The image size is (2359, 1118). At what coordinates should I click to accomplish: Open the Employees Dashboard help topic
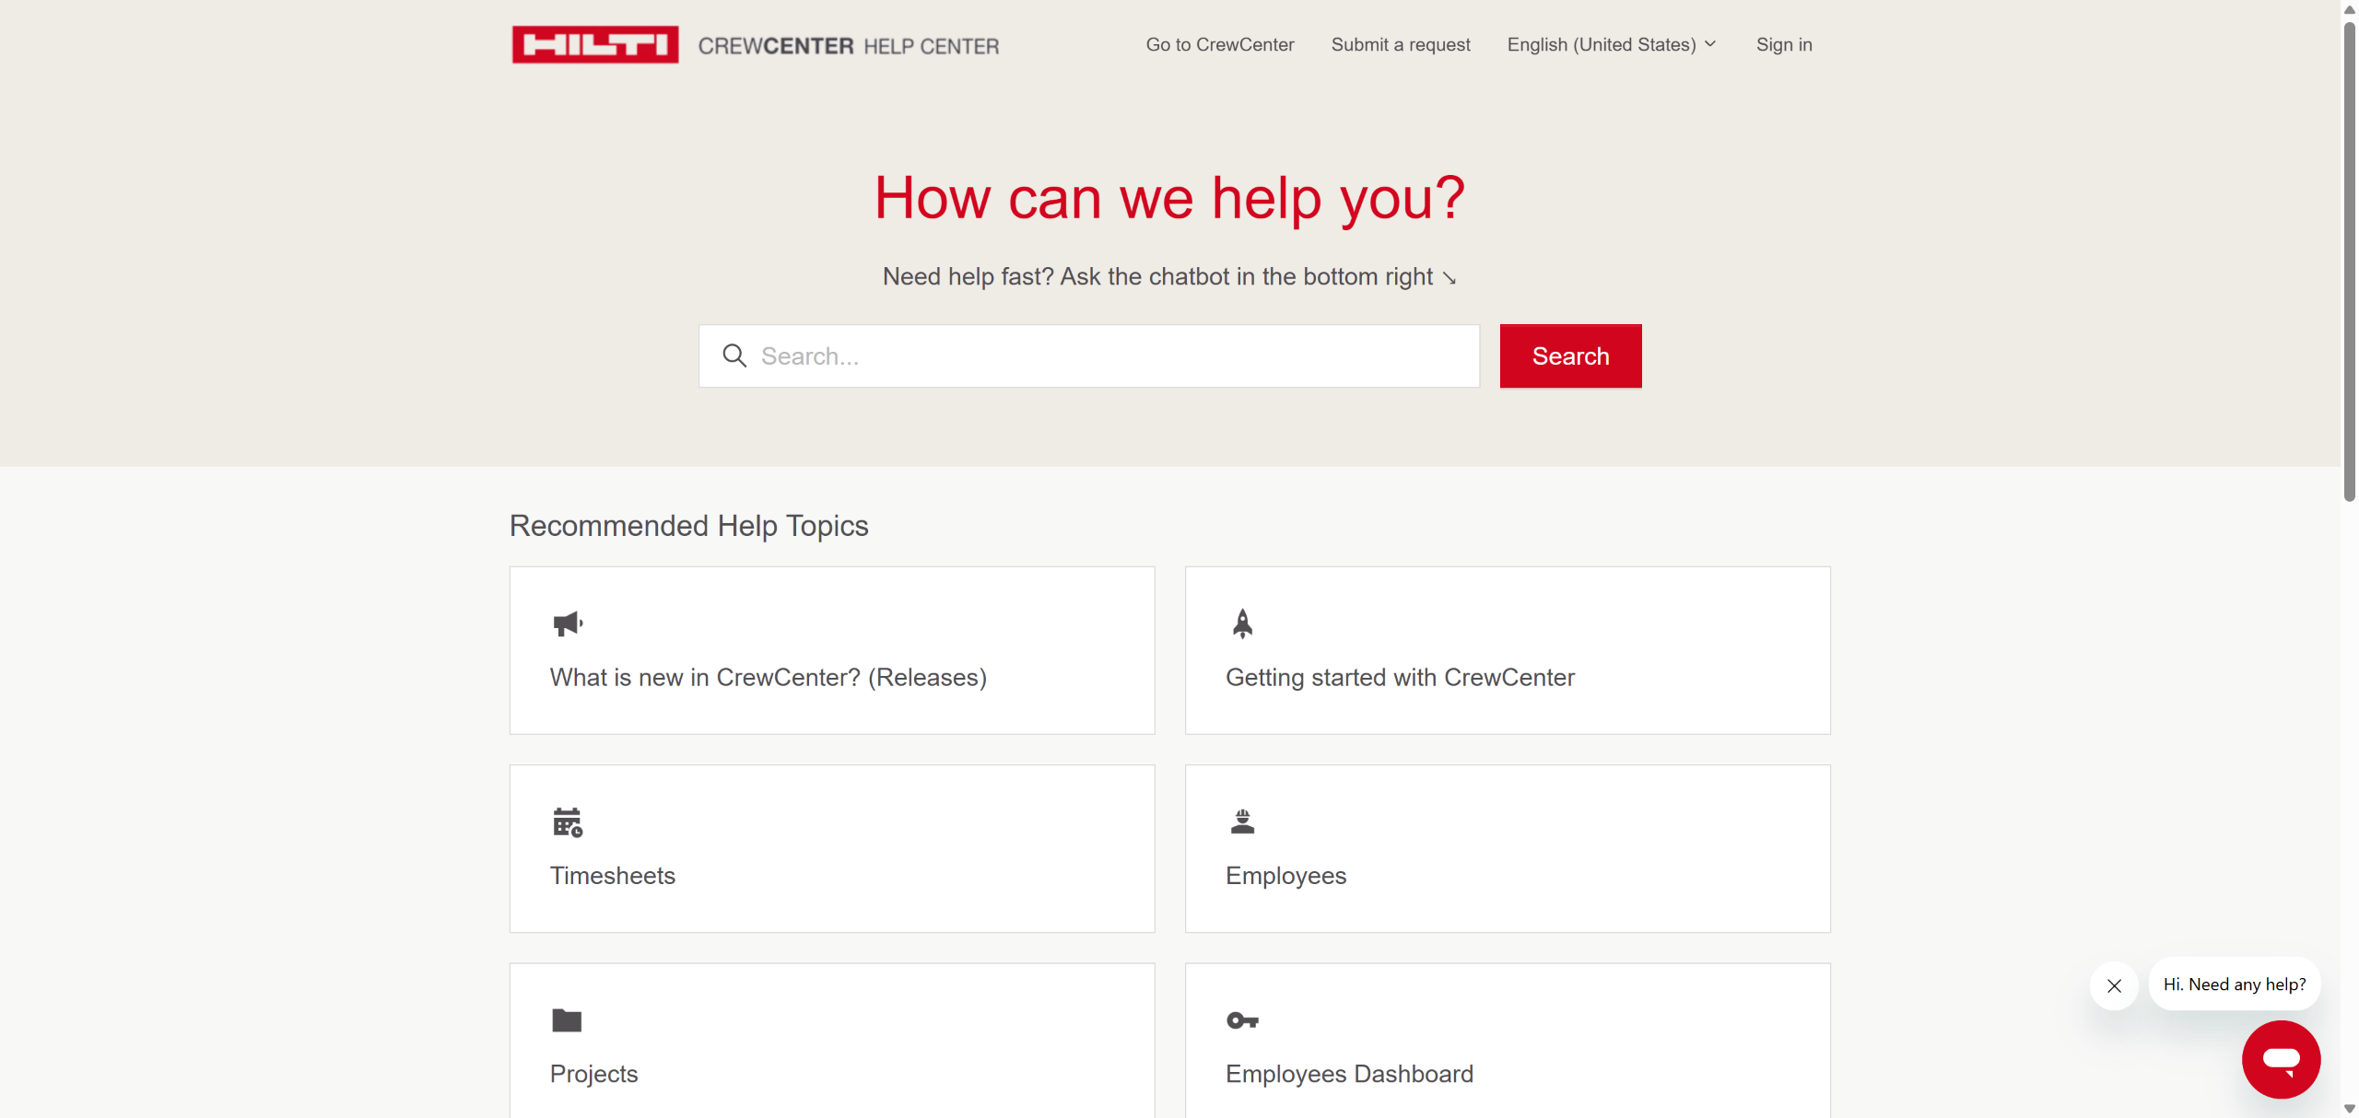tap(1508, 1041)
